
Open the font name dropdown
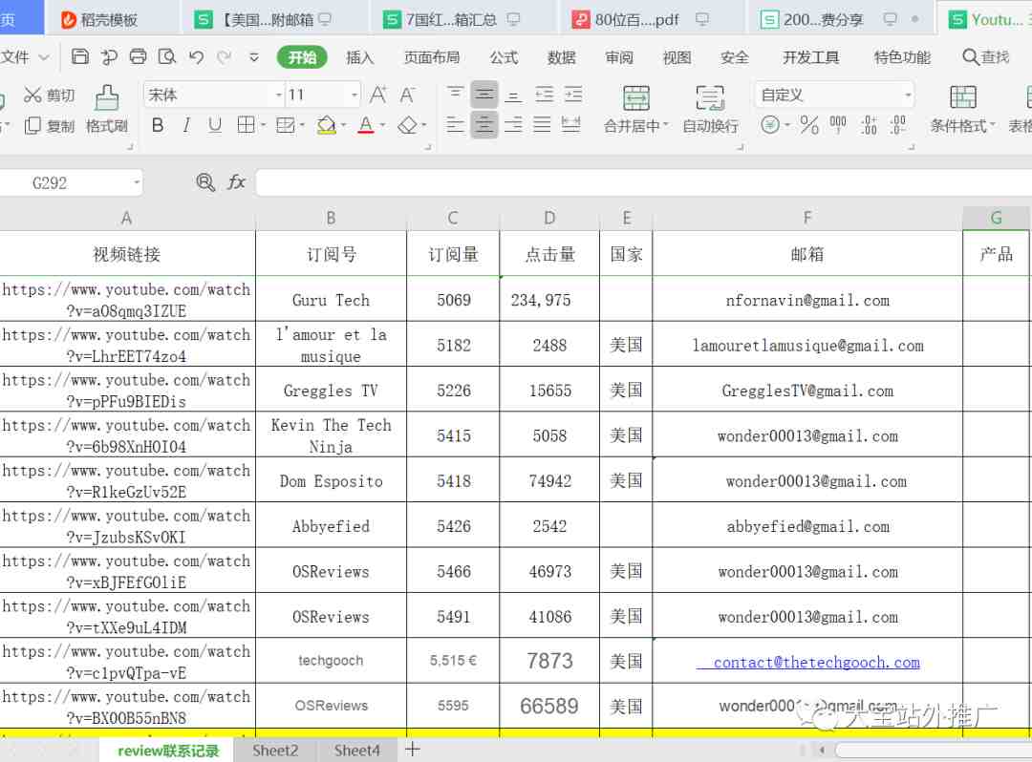(278, 95)
